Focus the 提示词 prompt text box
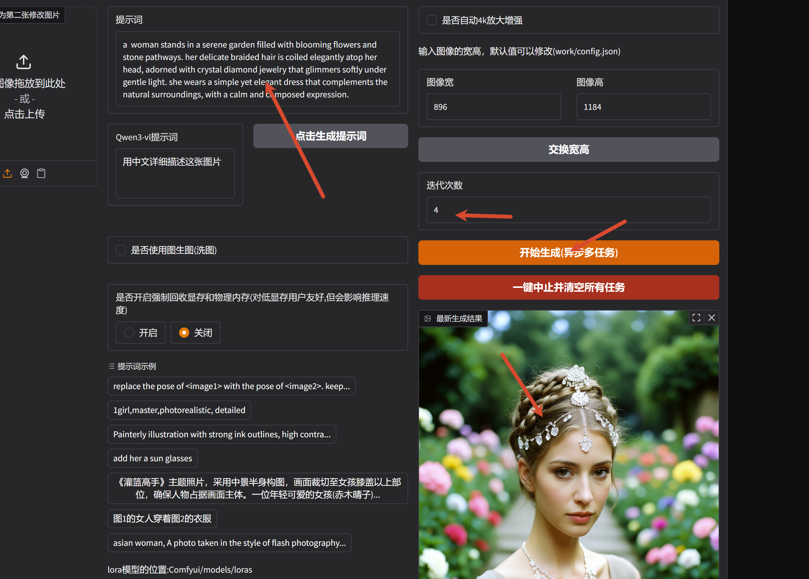The height and width of the screenshot is (579, 809). 257,69
